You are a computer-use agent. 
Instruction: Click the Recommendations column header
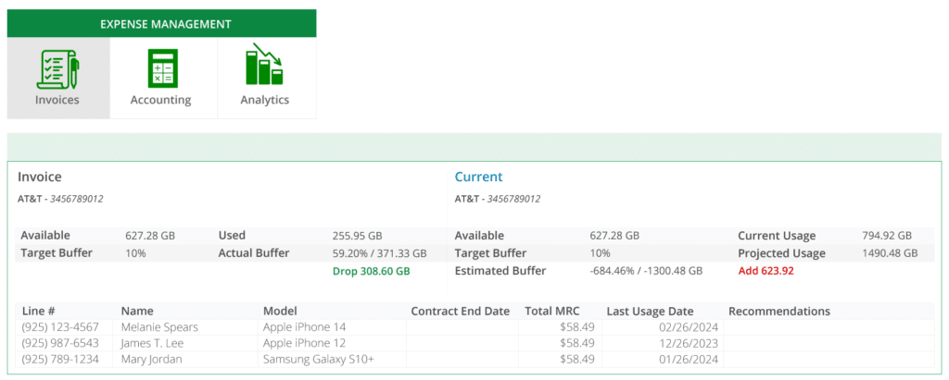[778, 312]
